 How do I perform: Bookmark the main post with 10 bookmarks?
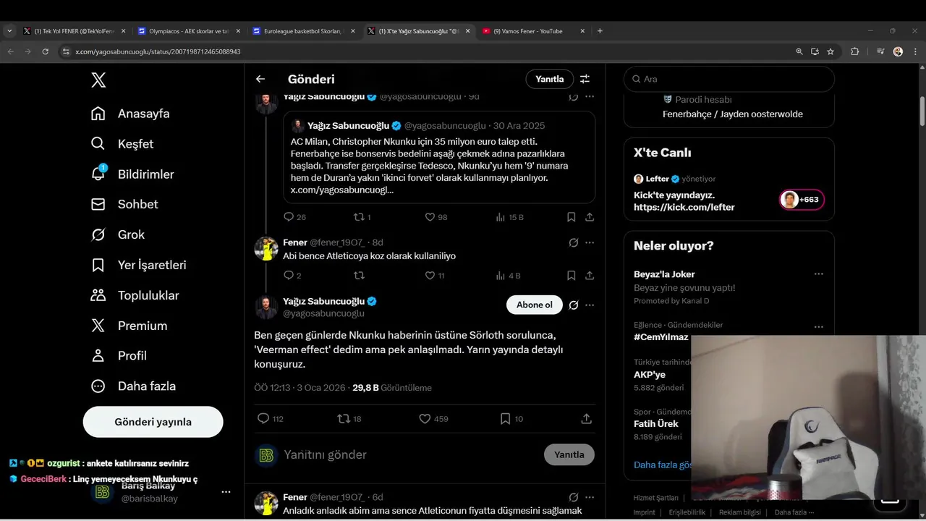coord(511,419)
